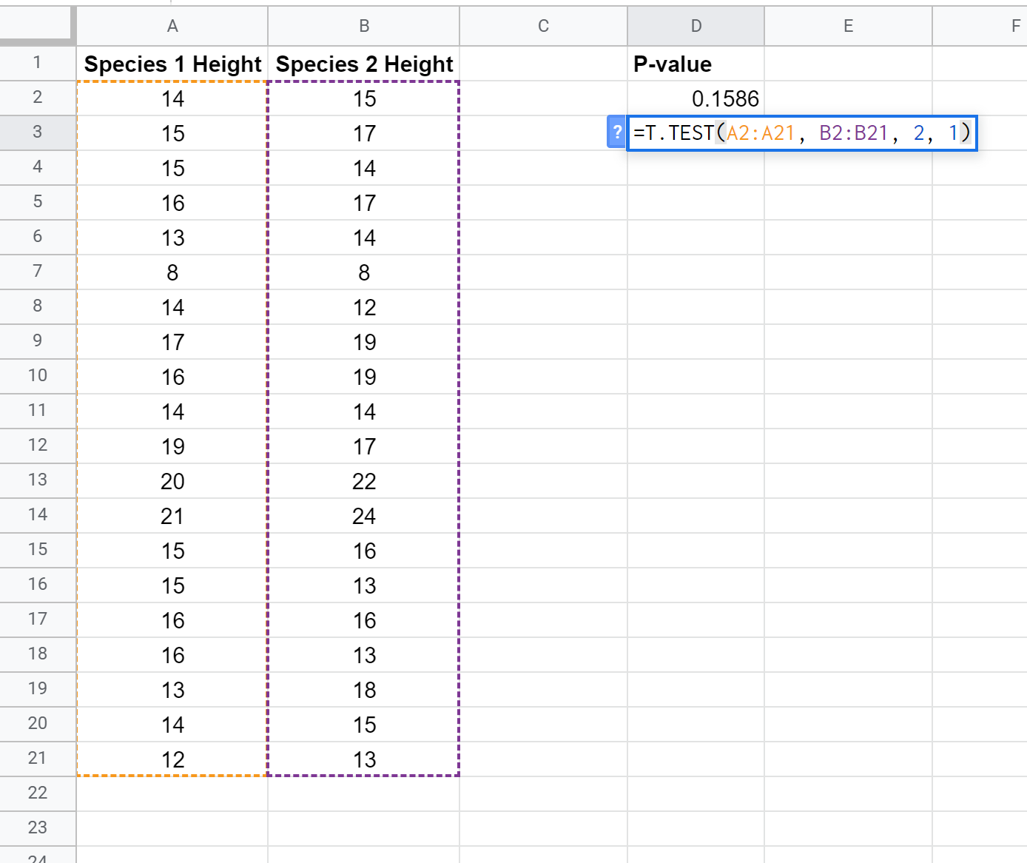Viewport: 1027px width, 863px height.
Task: Select row 7 header
Action: [38, 272]
